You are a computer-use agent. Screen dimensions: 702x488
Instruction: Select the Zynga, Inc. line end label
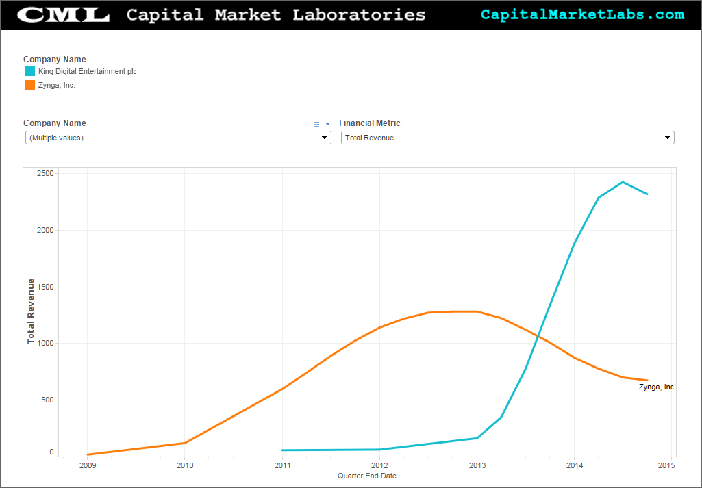(657, 387)
